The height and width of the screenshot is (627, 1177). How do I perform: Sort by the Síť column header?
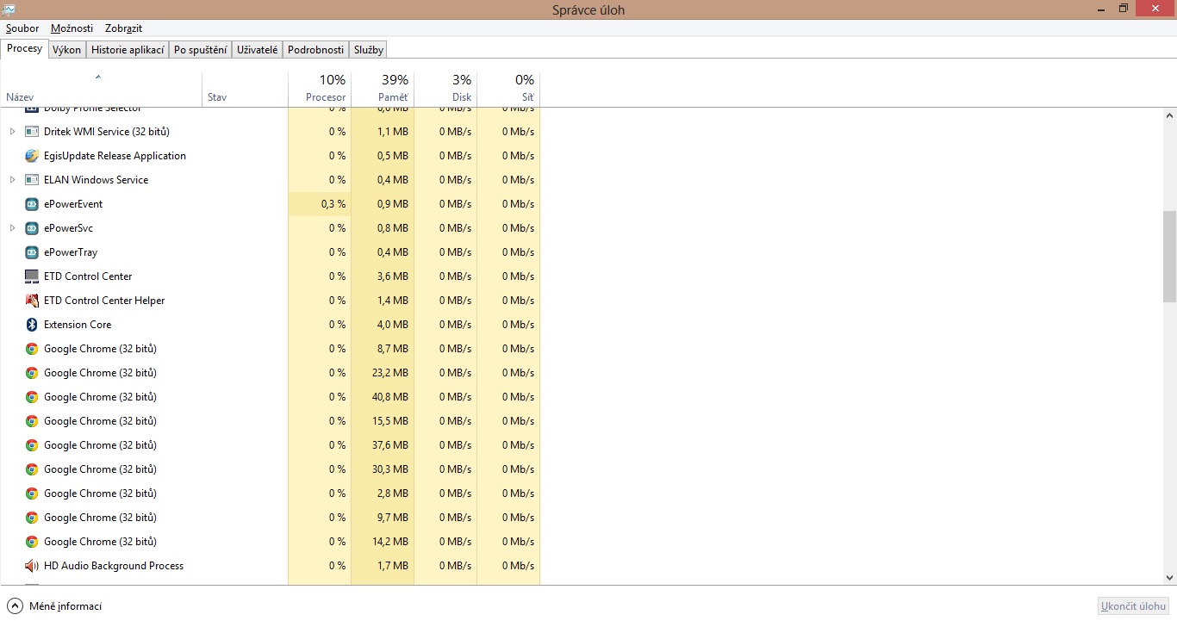(x=508, y=88)
